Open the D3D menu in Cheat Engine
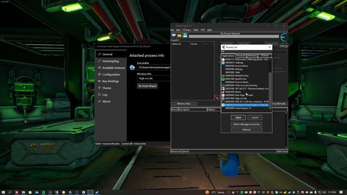This screenshot has height=195, width=347. click(x=203, y=30)
